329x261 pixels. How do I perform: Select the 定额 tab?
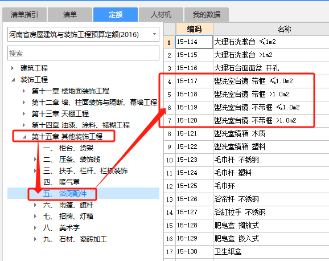tap(116, 15)
